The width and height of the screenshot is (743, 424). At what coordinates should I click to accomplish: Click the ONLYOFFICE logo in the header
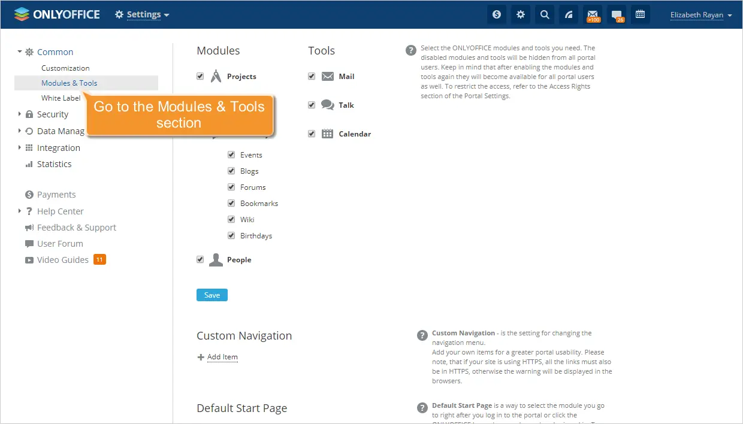point(57,14)
